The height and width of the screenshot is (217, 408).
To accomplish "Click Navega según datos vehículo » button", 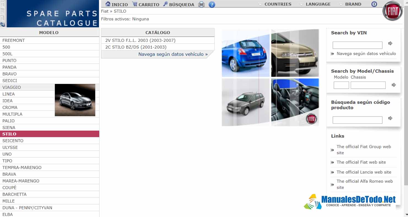I will [x=173, y=54].
